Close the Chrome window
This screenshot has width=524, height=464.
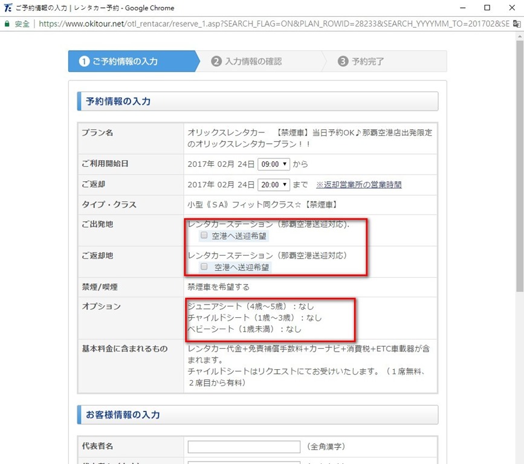click(x=511, y=8)
